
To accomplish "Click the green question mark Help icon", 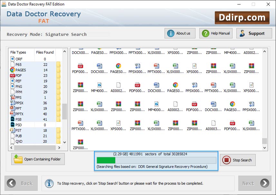I will point(205,33).
